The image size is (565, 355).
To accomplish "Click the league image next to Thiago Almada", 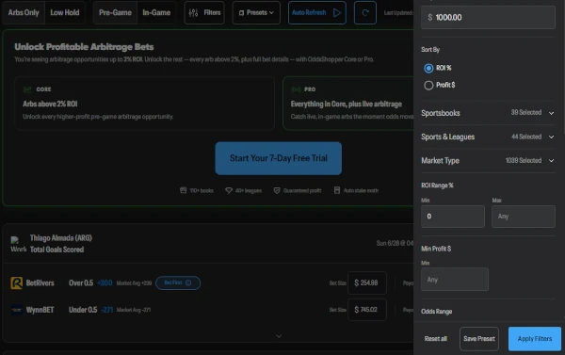I will (x=18, y=244).
